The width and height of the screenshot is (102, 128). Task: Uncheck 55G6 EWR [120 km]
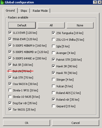tap(10, 39)
